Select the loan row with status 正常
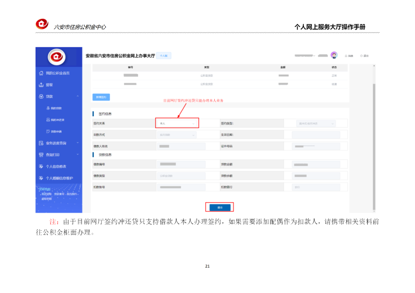 click(220, 76)
